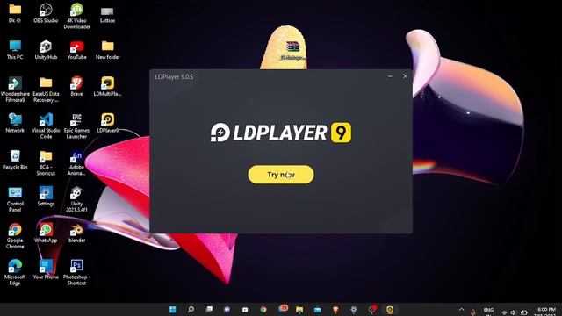The width and height of the screenshot is (562, 316).
Task: Select the Adobe Animate desktop shortcut
Action: coord(76,162)
